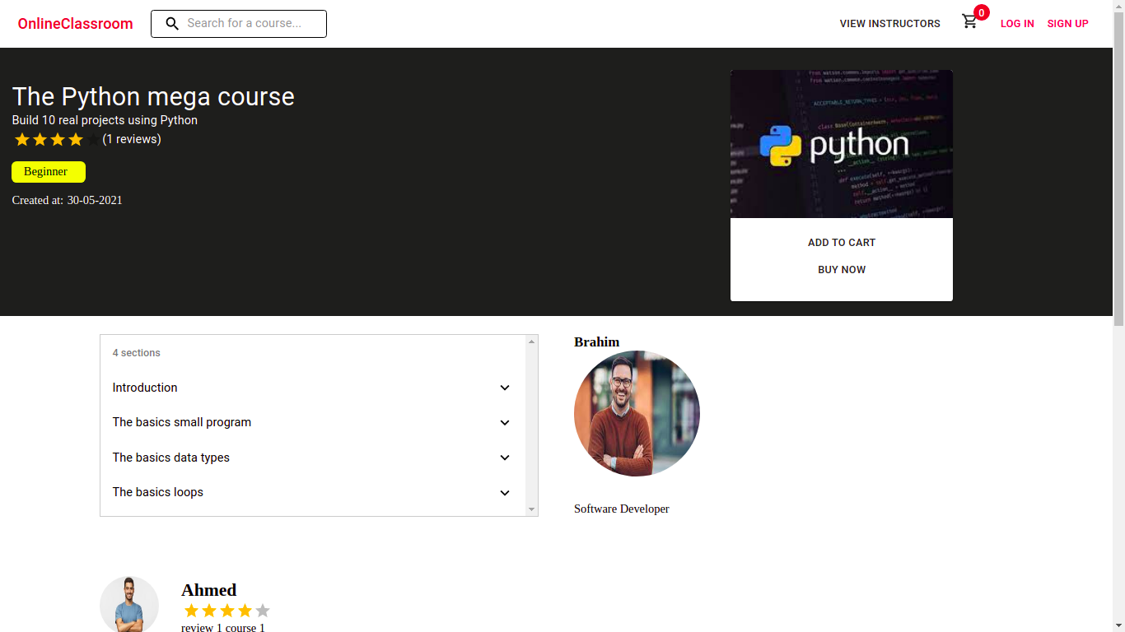Click the course title The Python mega course
The image size is (1125, 632).
coord(153,96)
